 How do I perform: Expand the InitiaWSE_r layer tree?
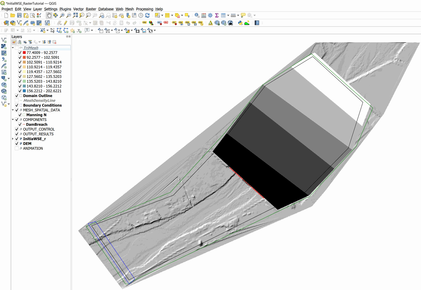coord(13,139)
